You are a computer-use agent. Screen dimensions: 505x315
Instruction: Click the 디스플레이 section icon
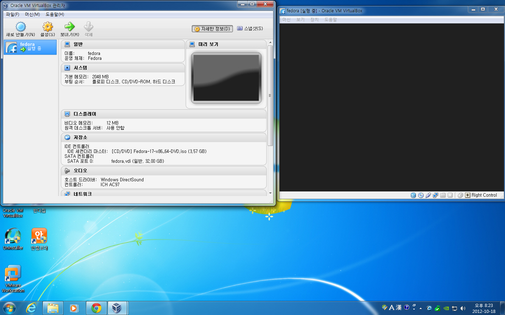coord(67,114)
